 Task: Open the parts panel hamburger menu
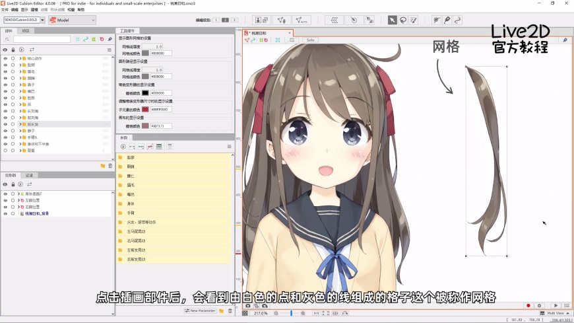tap(109, 50)
